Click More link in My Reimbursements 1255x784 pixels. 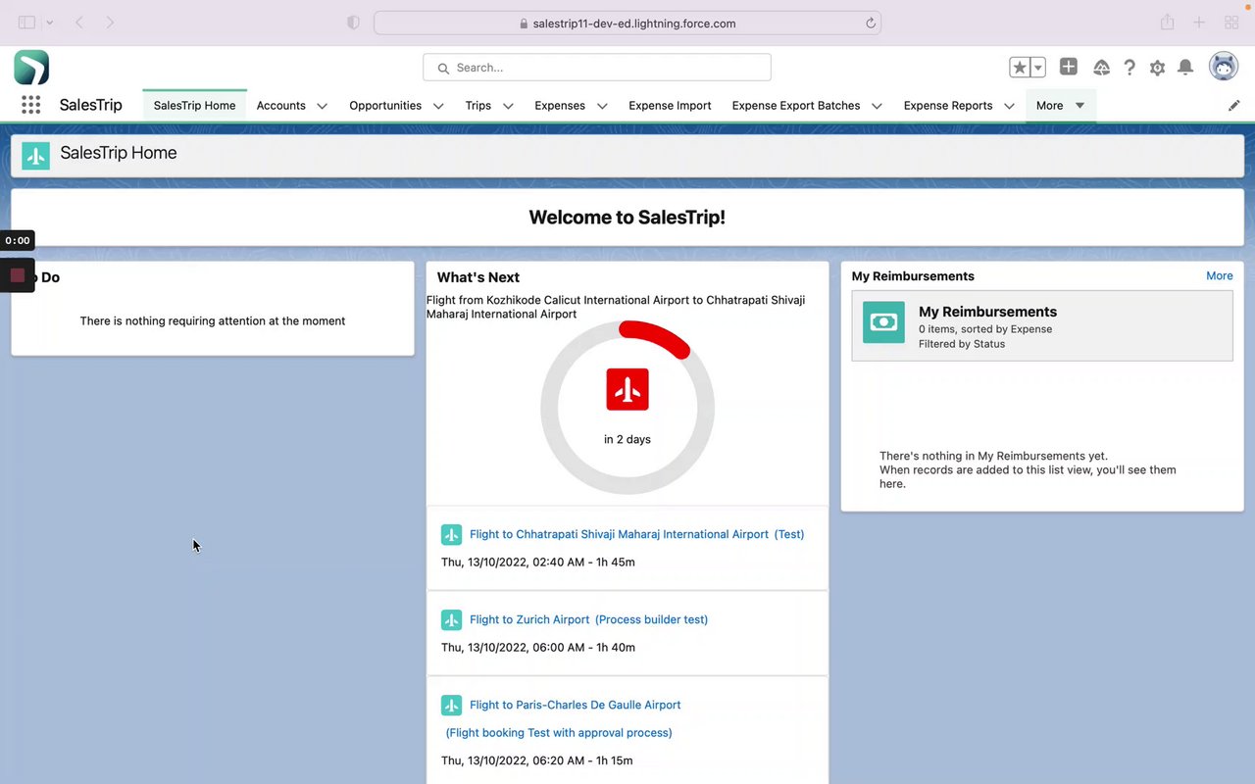coord(1220,276)
